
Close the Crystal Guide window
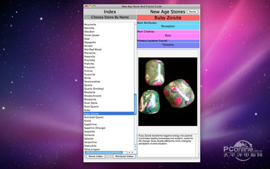(86, 7)
